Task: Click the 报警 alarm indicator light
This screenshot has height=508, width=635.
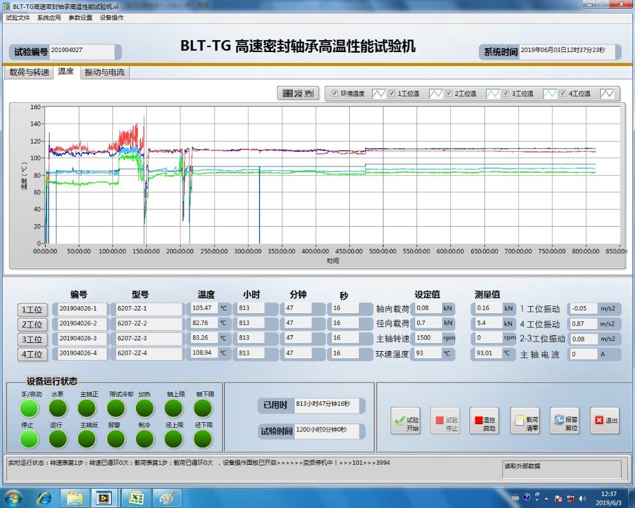Action: [x=115, y=438]
